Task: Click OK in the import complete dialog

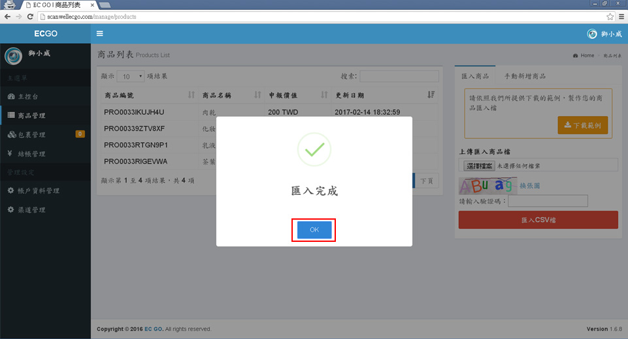Action: (314, 230)
